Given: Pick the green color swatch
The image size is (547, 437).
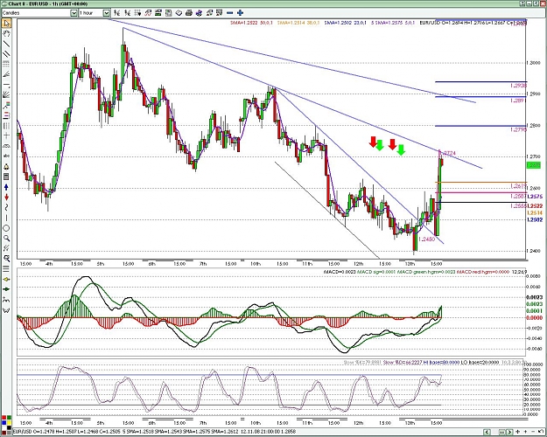Looking at the screenshot, I should (9, 417).
